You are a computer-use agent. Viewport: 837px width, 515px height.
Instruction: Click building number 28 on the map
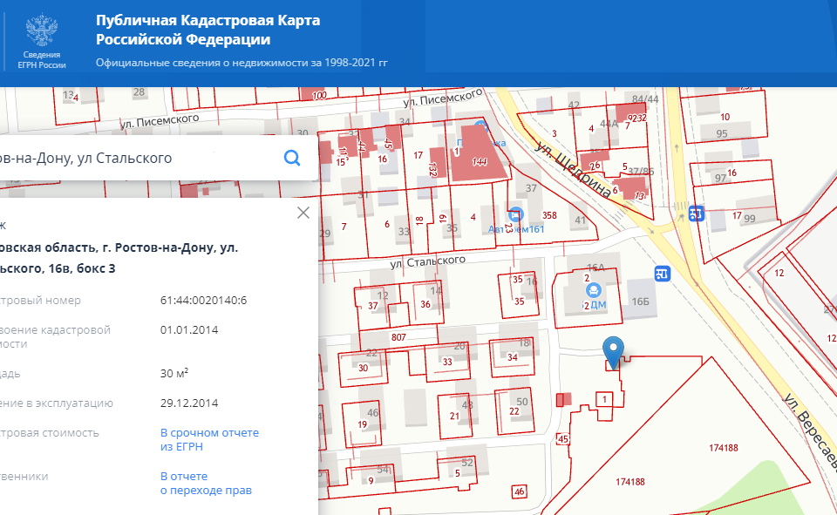click(139, 91)
